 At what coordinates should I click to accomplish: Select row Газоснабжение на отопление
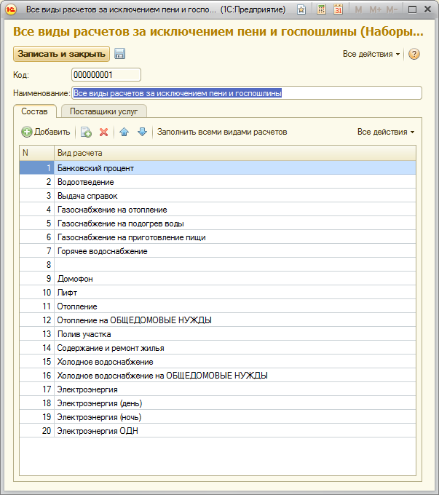coord(218,210)
